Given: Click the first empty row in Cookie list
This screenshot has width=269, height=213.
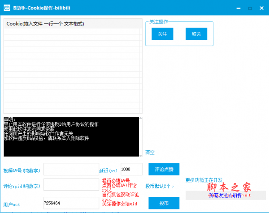Looking at the screenshot, I should pyautogui.click(x=72, y=31).
